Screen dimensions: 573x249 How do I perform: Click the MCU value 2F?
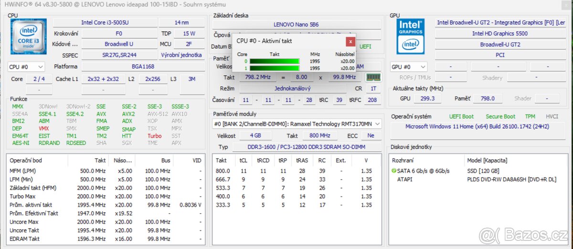coord(189,44)
